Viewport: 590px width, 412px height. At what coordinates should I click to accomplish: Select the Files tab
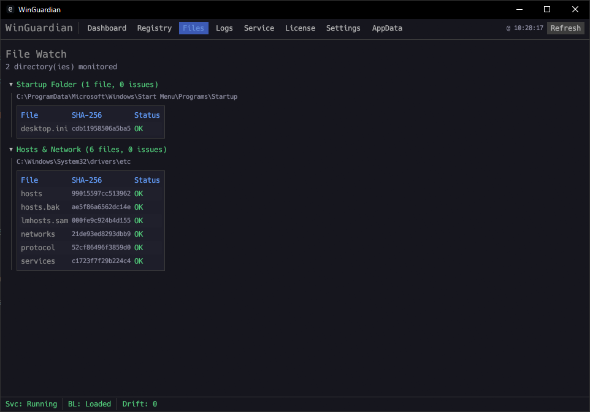click(x=193, y=28)
